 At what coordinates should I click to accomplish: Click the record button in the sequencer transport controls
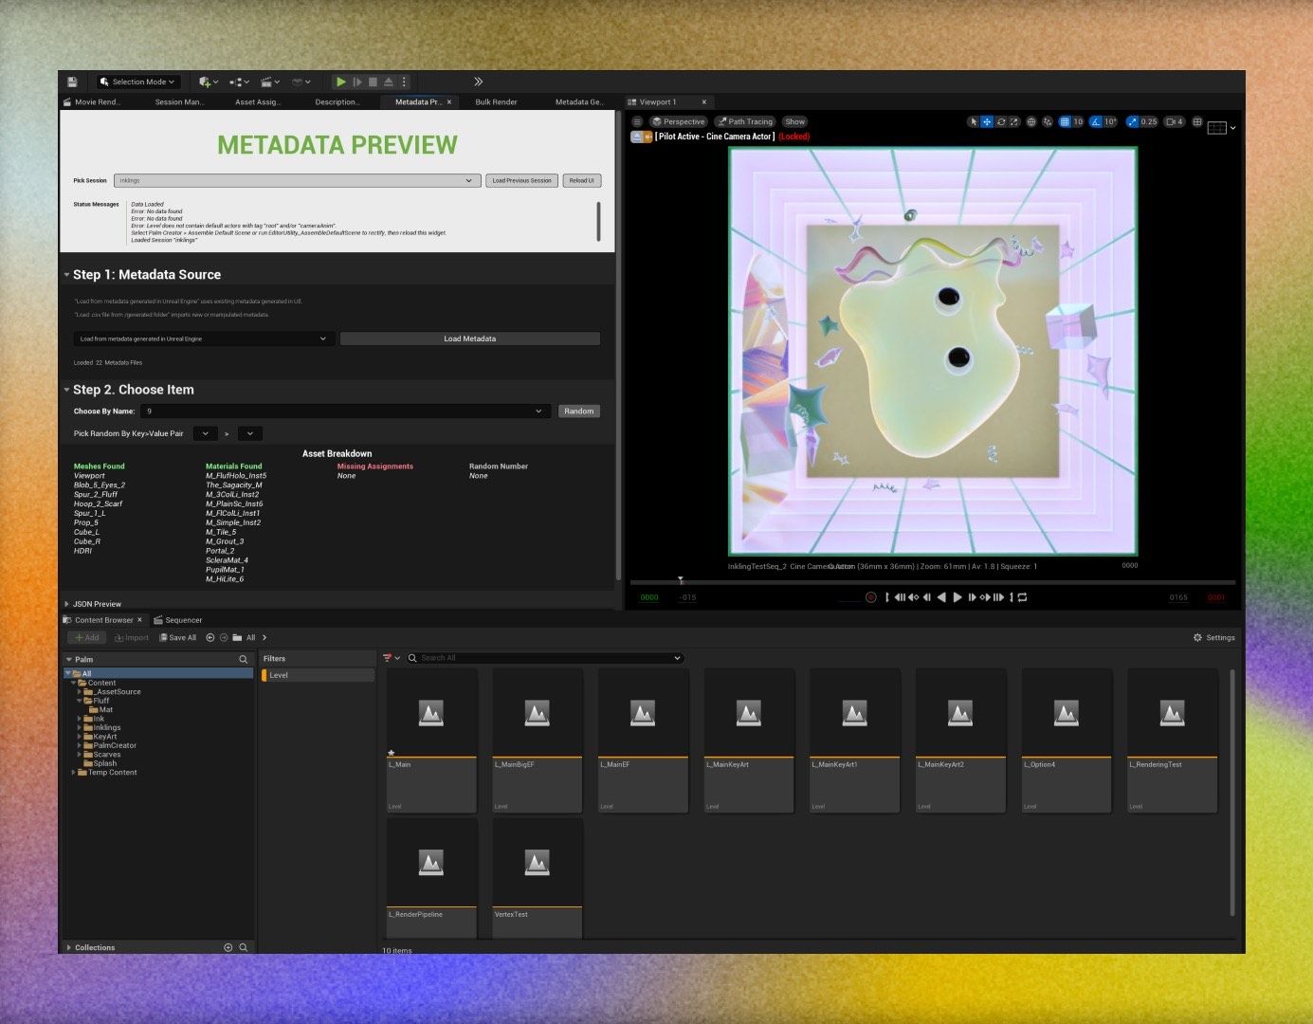point(870,597)
